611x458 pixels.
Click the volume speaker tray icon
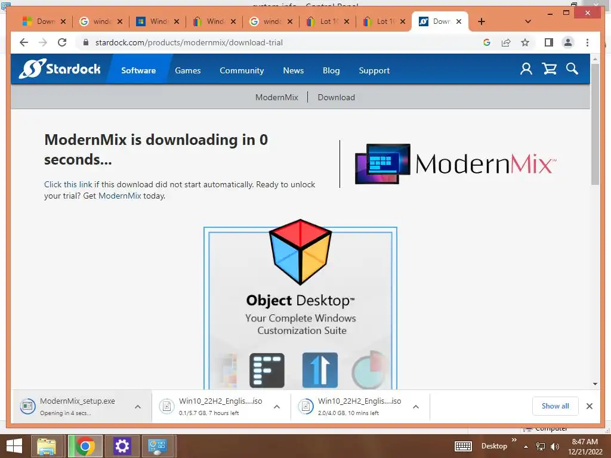tap(554, 446)
